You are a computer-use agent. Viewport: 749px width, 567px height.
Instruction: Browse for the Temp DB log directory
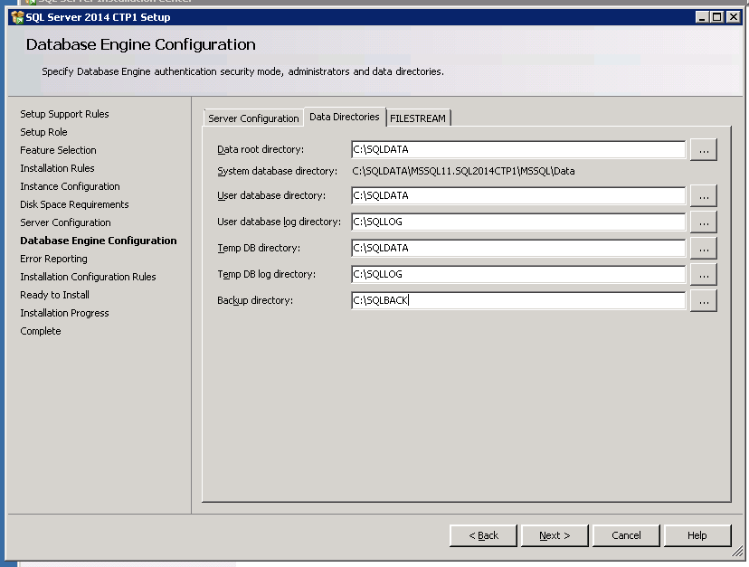(703, 274)
